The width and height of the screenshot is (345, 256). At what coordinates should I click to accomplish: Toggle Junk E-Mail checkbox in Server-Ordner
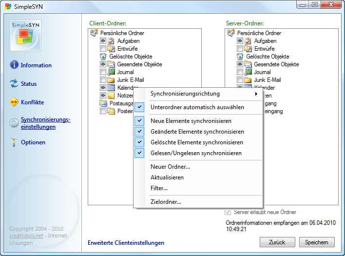pyautogui.click(x=240, y=80)
